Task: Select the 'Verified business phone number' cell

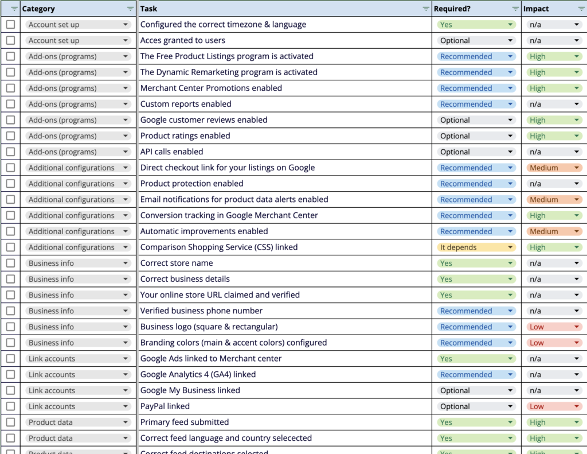Action: [x=201, y=311]
